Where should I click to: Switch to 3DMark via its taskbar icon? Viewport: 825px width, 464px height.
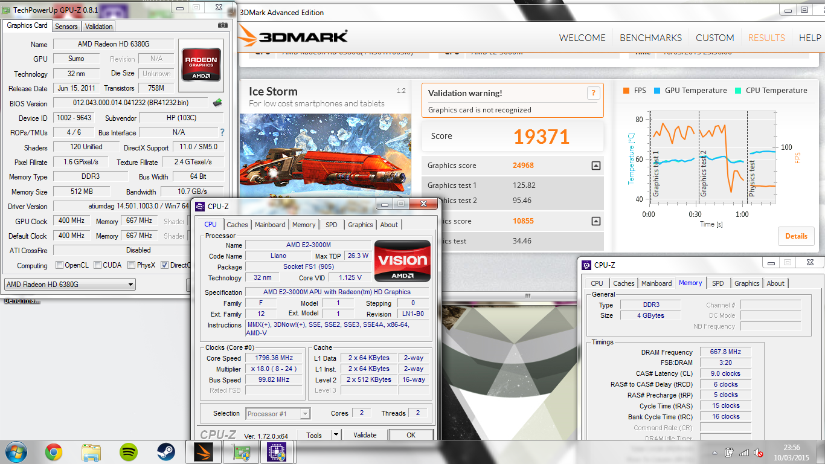click(204, 452)
